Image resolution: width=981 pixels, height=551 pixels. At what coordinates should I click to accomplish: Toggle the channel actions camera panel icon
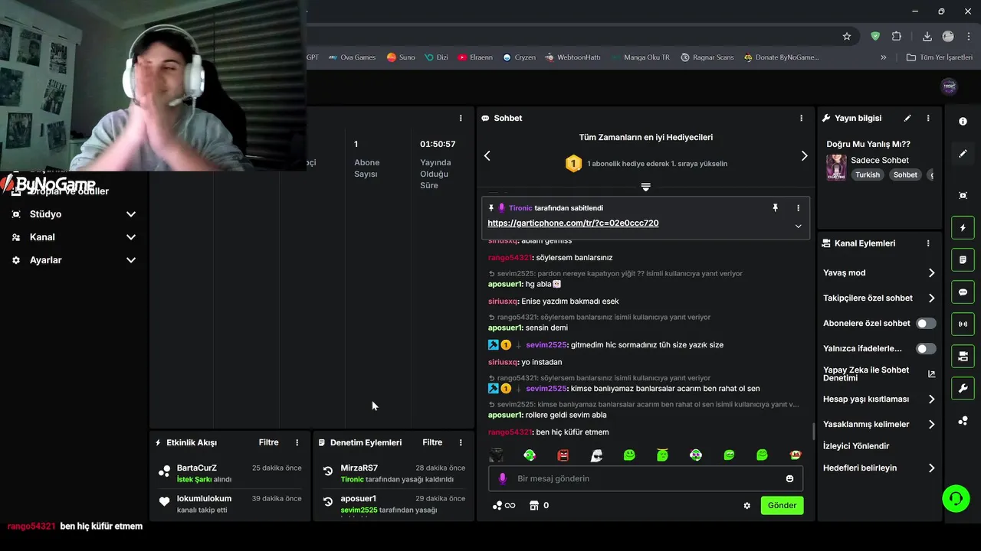963,357
